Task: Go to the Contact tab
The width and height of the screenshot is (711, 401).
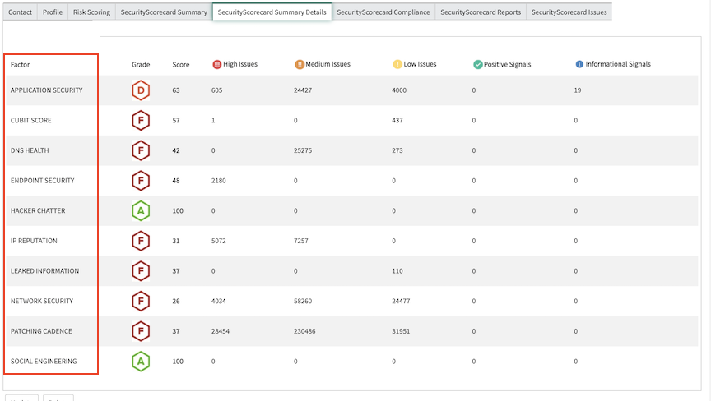Action: coord(20,12)
